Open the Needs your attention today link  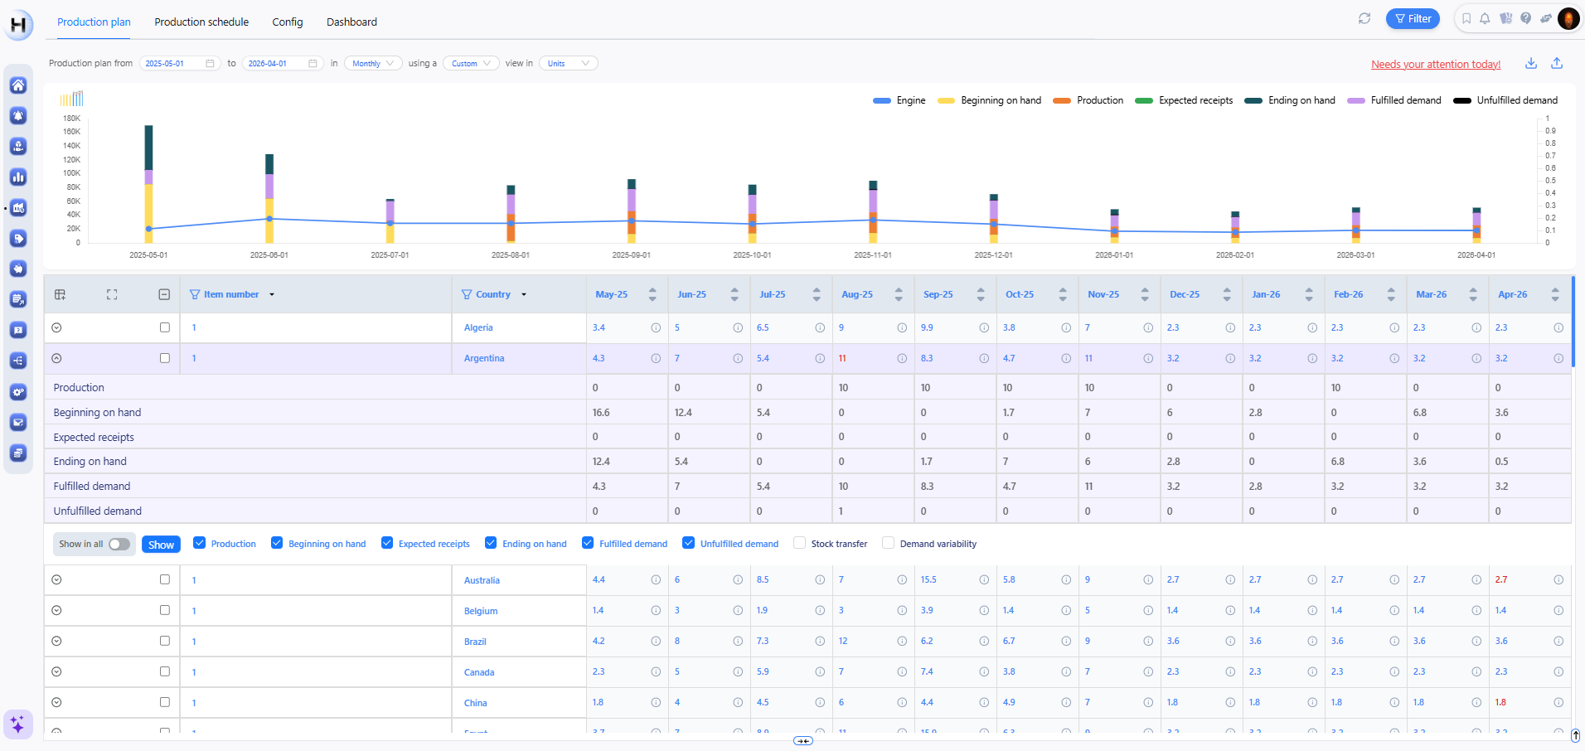[x=1435, y=64]
